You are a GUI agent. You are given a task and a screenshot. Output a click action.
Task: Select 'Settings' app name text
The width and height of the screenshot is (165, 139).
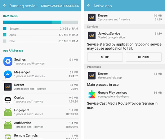coord(20,59)
